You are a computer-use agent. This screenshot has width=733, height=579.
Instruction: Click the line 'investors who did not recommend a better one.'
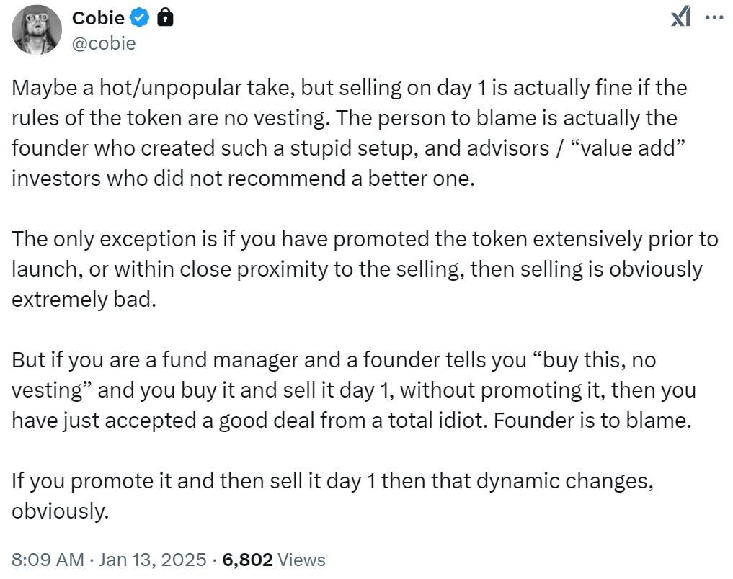tap(243, 179)
